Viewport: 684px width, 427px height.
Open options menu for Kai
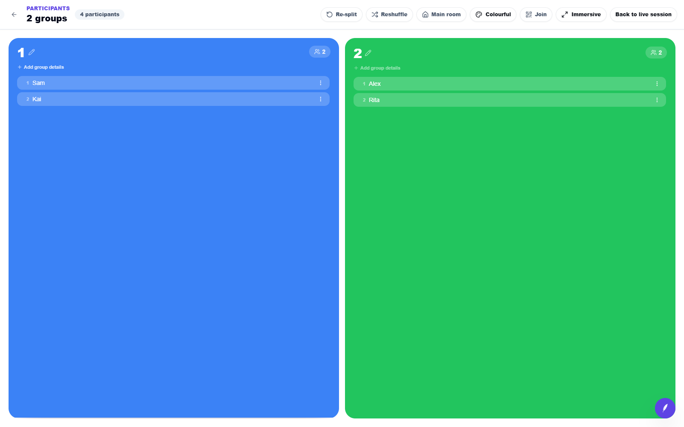(x=321, y=99)
